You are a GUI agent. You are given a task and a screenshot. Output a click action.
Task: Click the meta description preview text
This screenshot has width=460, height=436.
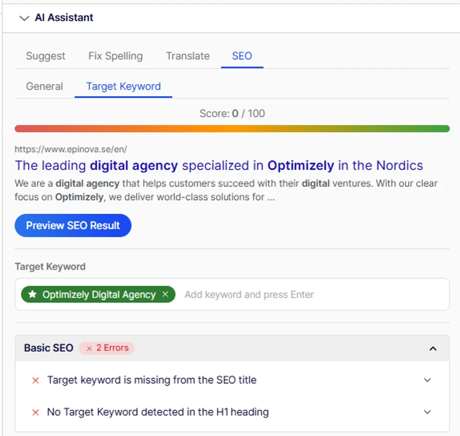point(226,190)
